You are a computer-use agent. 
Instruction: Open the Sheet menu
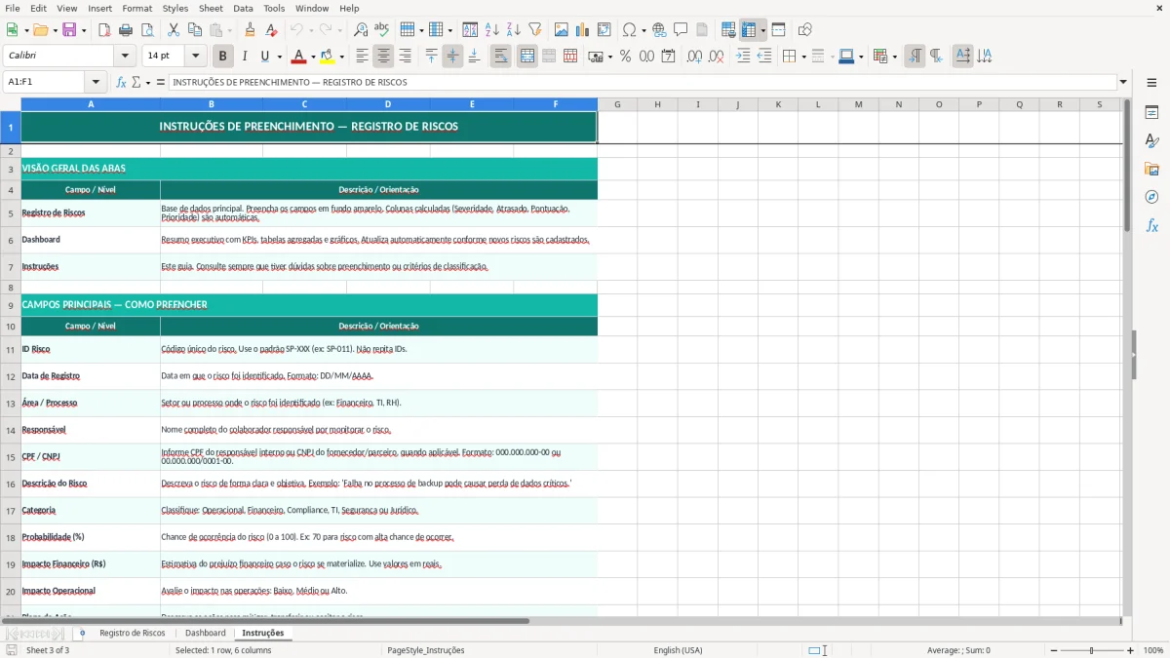(x=211, y=8)
